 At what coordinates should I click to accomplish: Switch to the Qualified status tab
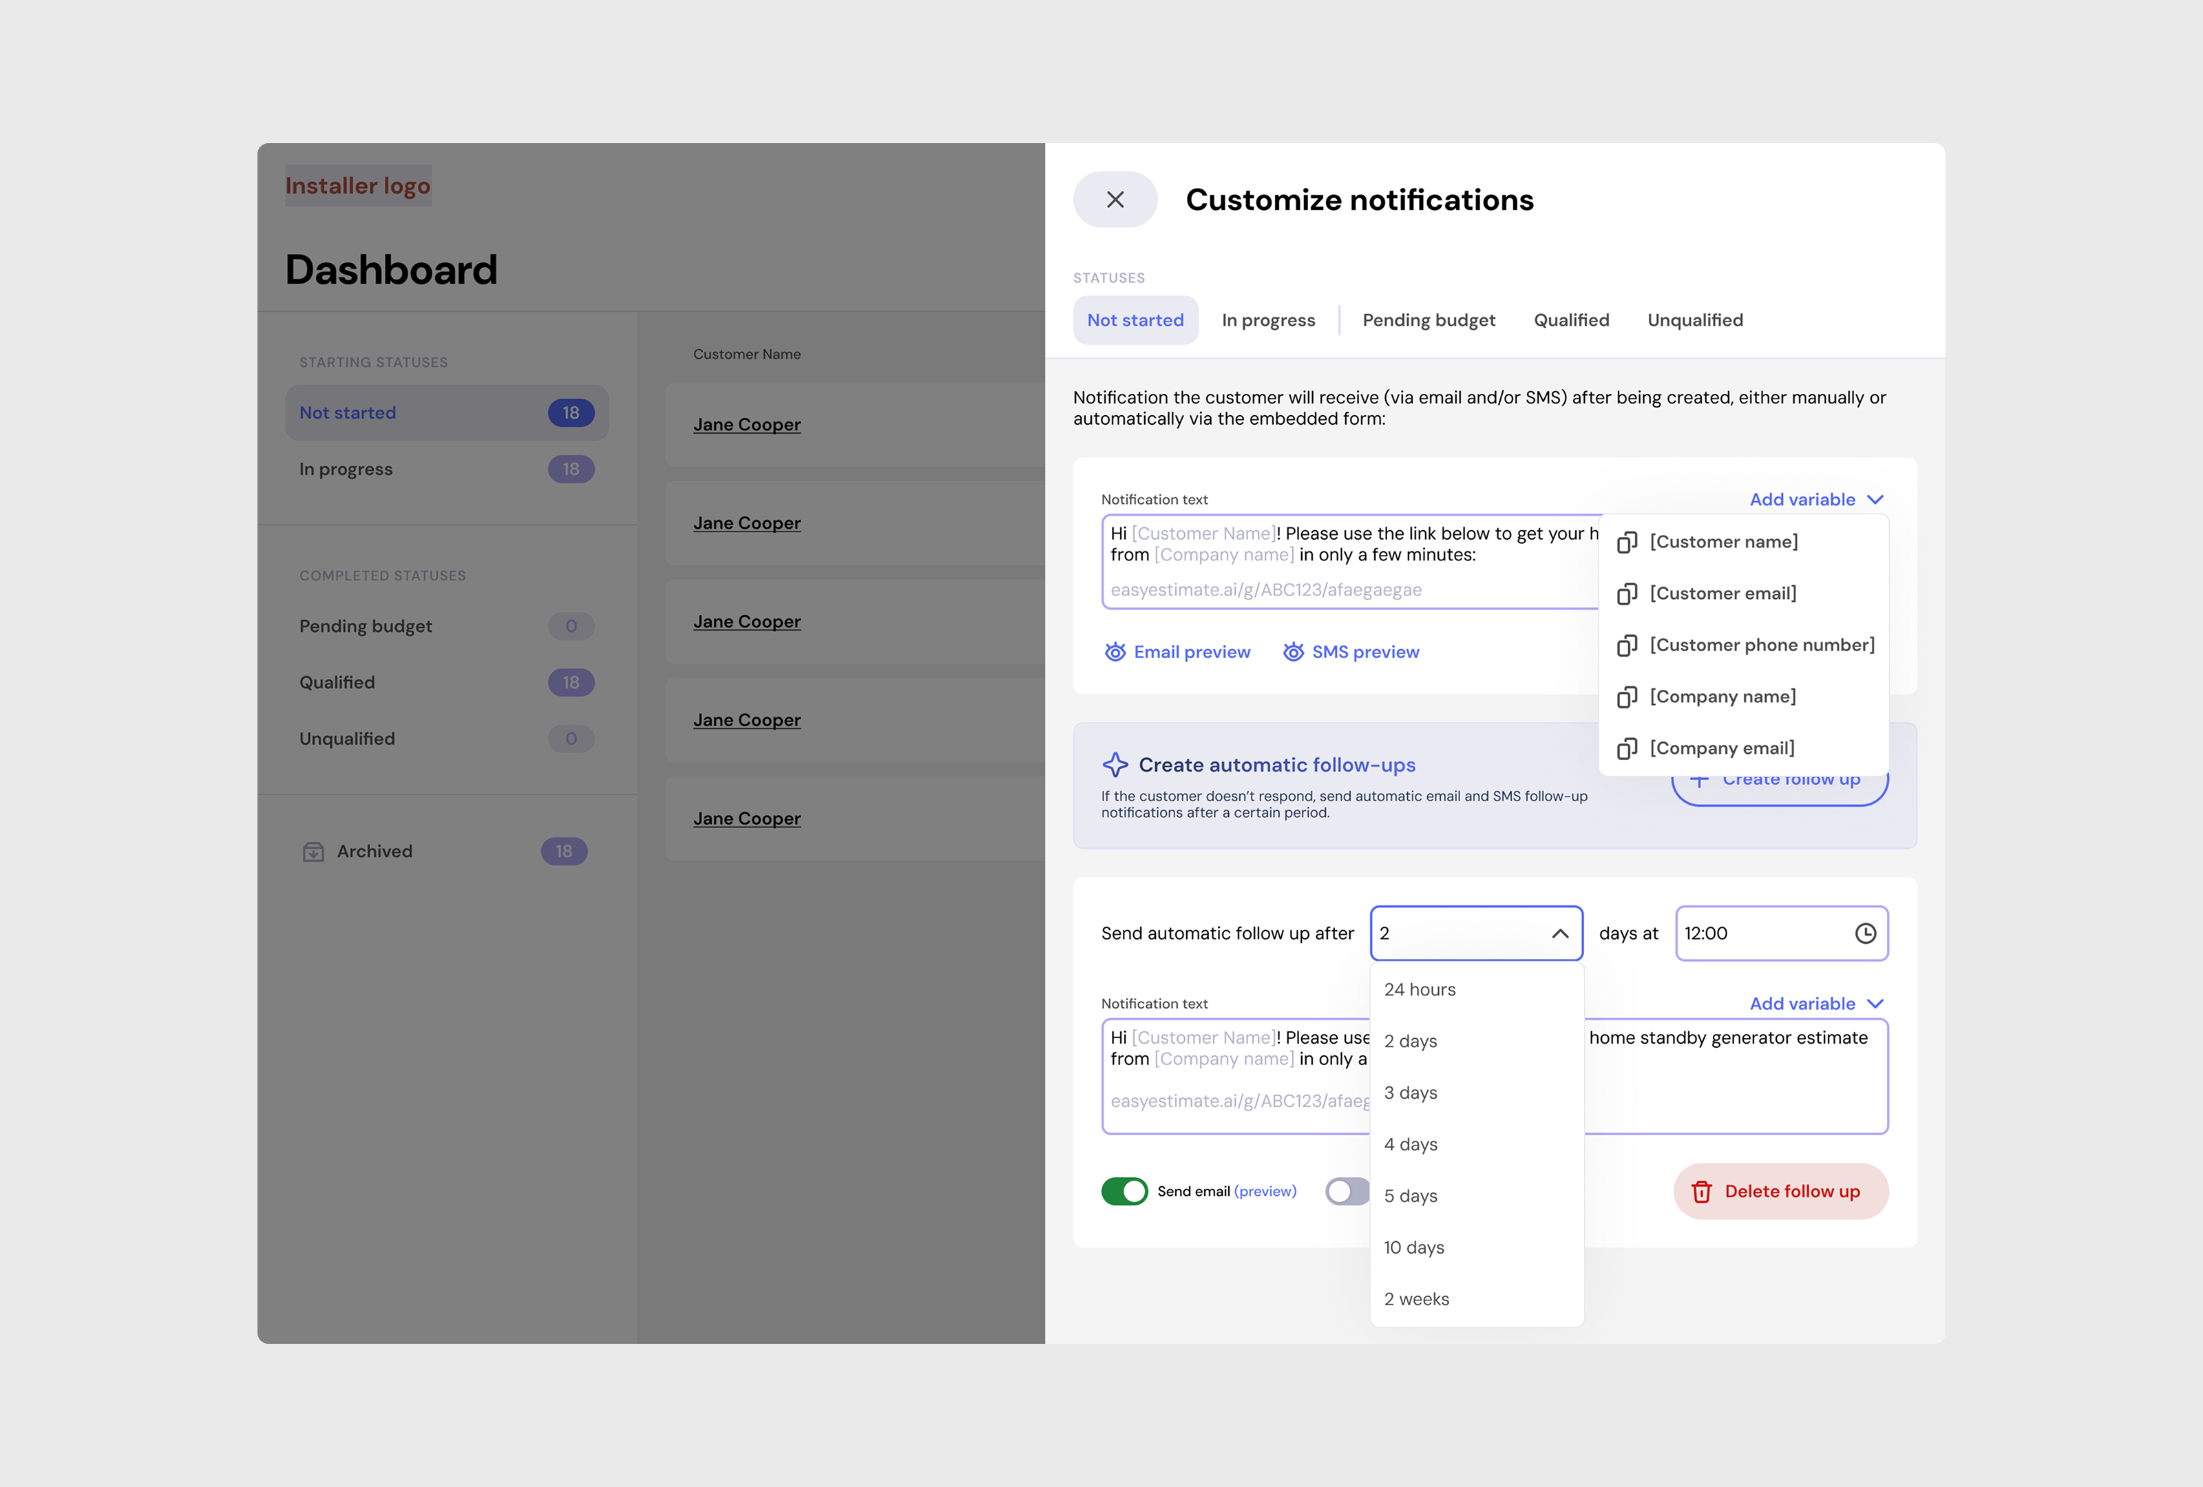tap(1571, 320)
